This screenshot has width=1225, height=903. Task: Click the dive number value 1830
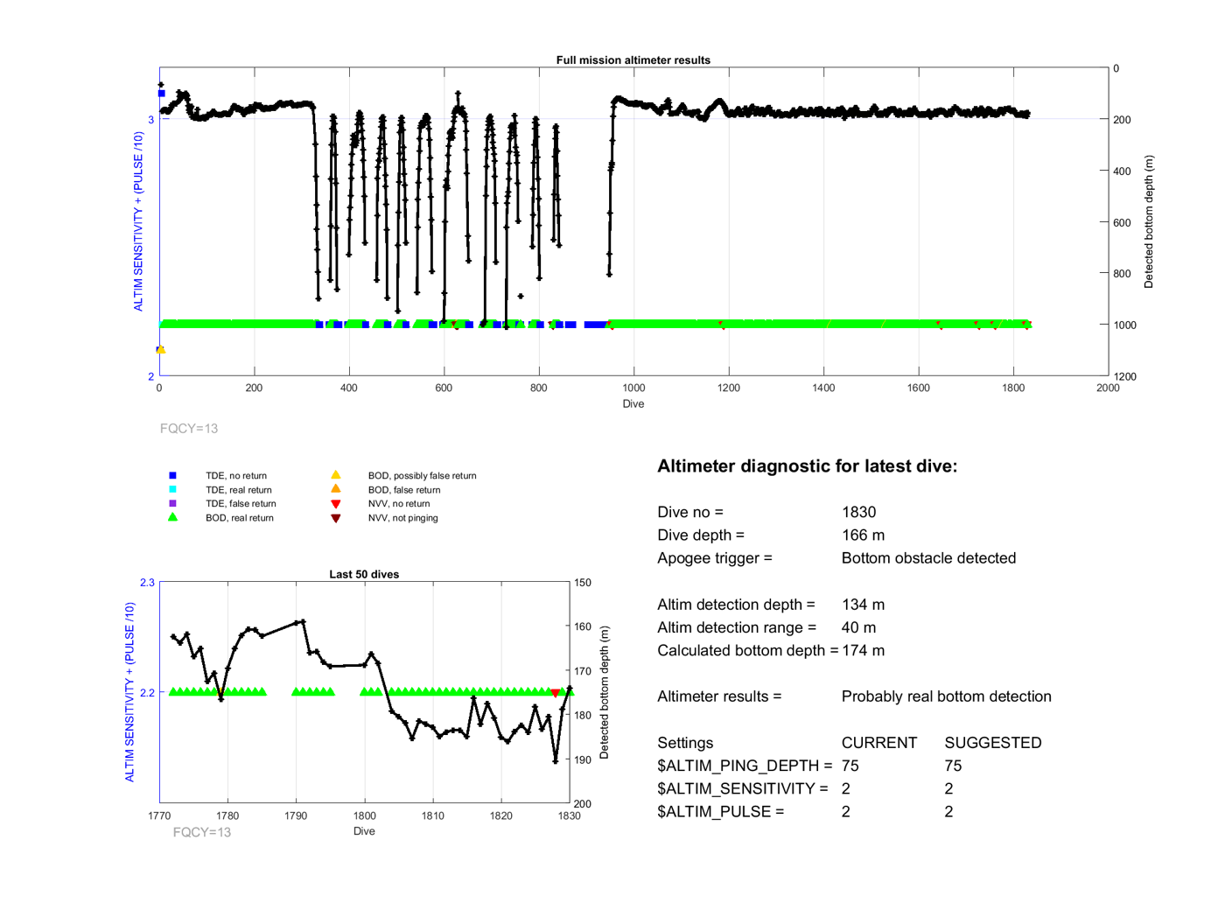pyautogui.click(x=858, y=512)
